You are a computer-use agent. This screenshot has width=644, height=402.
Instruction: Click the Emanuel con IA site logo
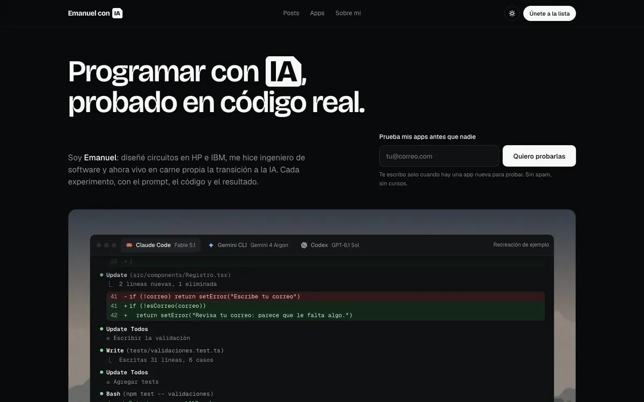pyautogui.click(x=95, y=13)
